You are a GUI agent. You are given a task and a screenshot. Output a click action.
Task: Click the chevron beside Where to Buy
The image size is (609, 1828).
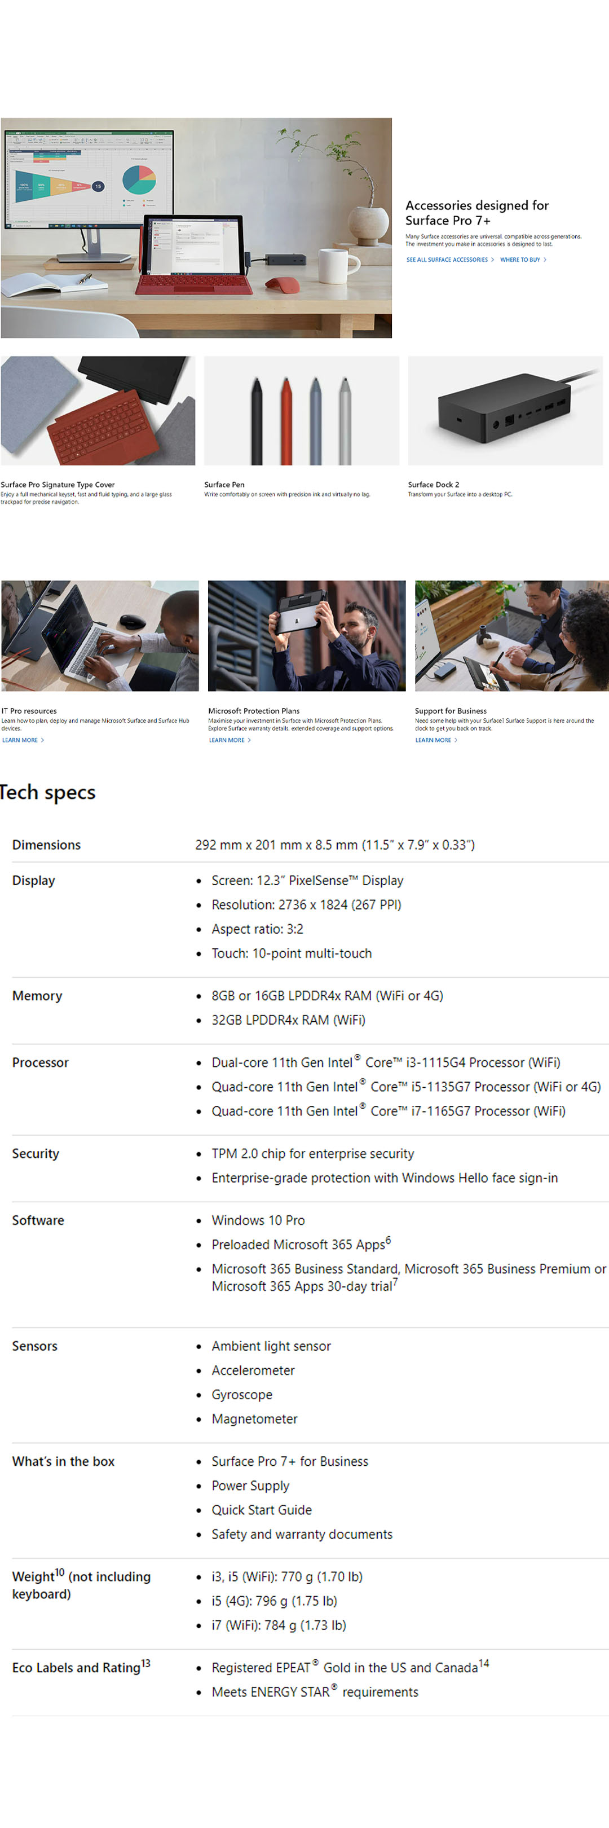click(x=545, y=260)
